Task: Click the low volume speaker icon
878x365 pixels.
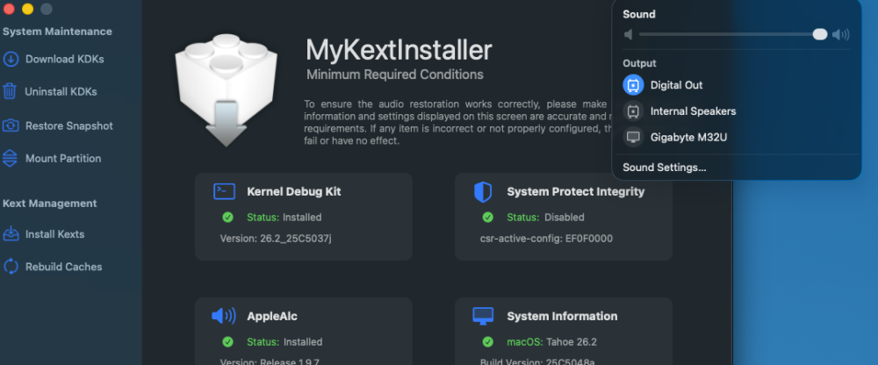Action: point(629,35)
